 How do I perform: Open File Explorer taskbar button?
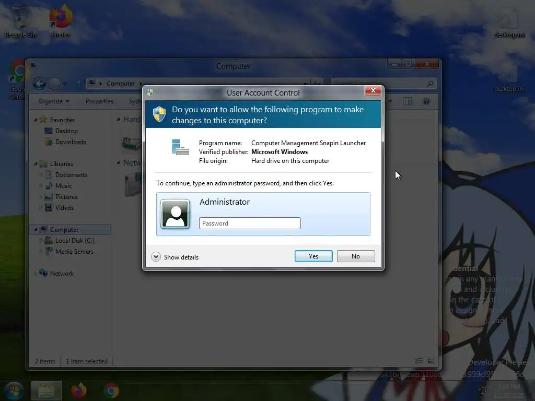46,391
